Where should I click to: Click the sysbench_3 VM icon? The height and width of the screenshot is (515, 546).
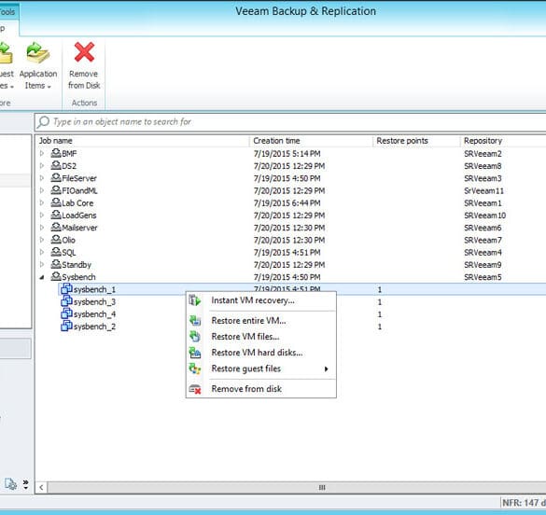tap(66, 301)
